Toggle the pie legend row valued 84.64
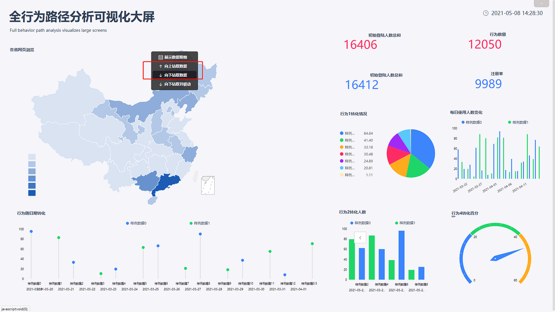Screen dimensions: 555x312 [x=356, y=133]
